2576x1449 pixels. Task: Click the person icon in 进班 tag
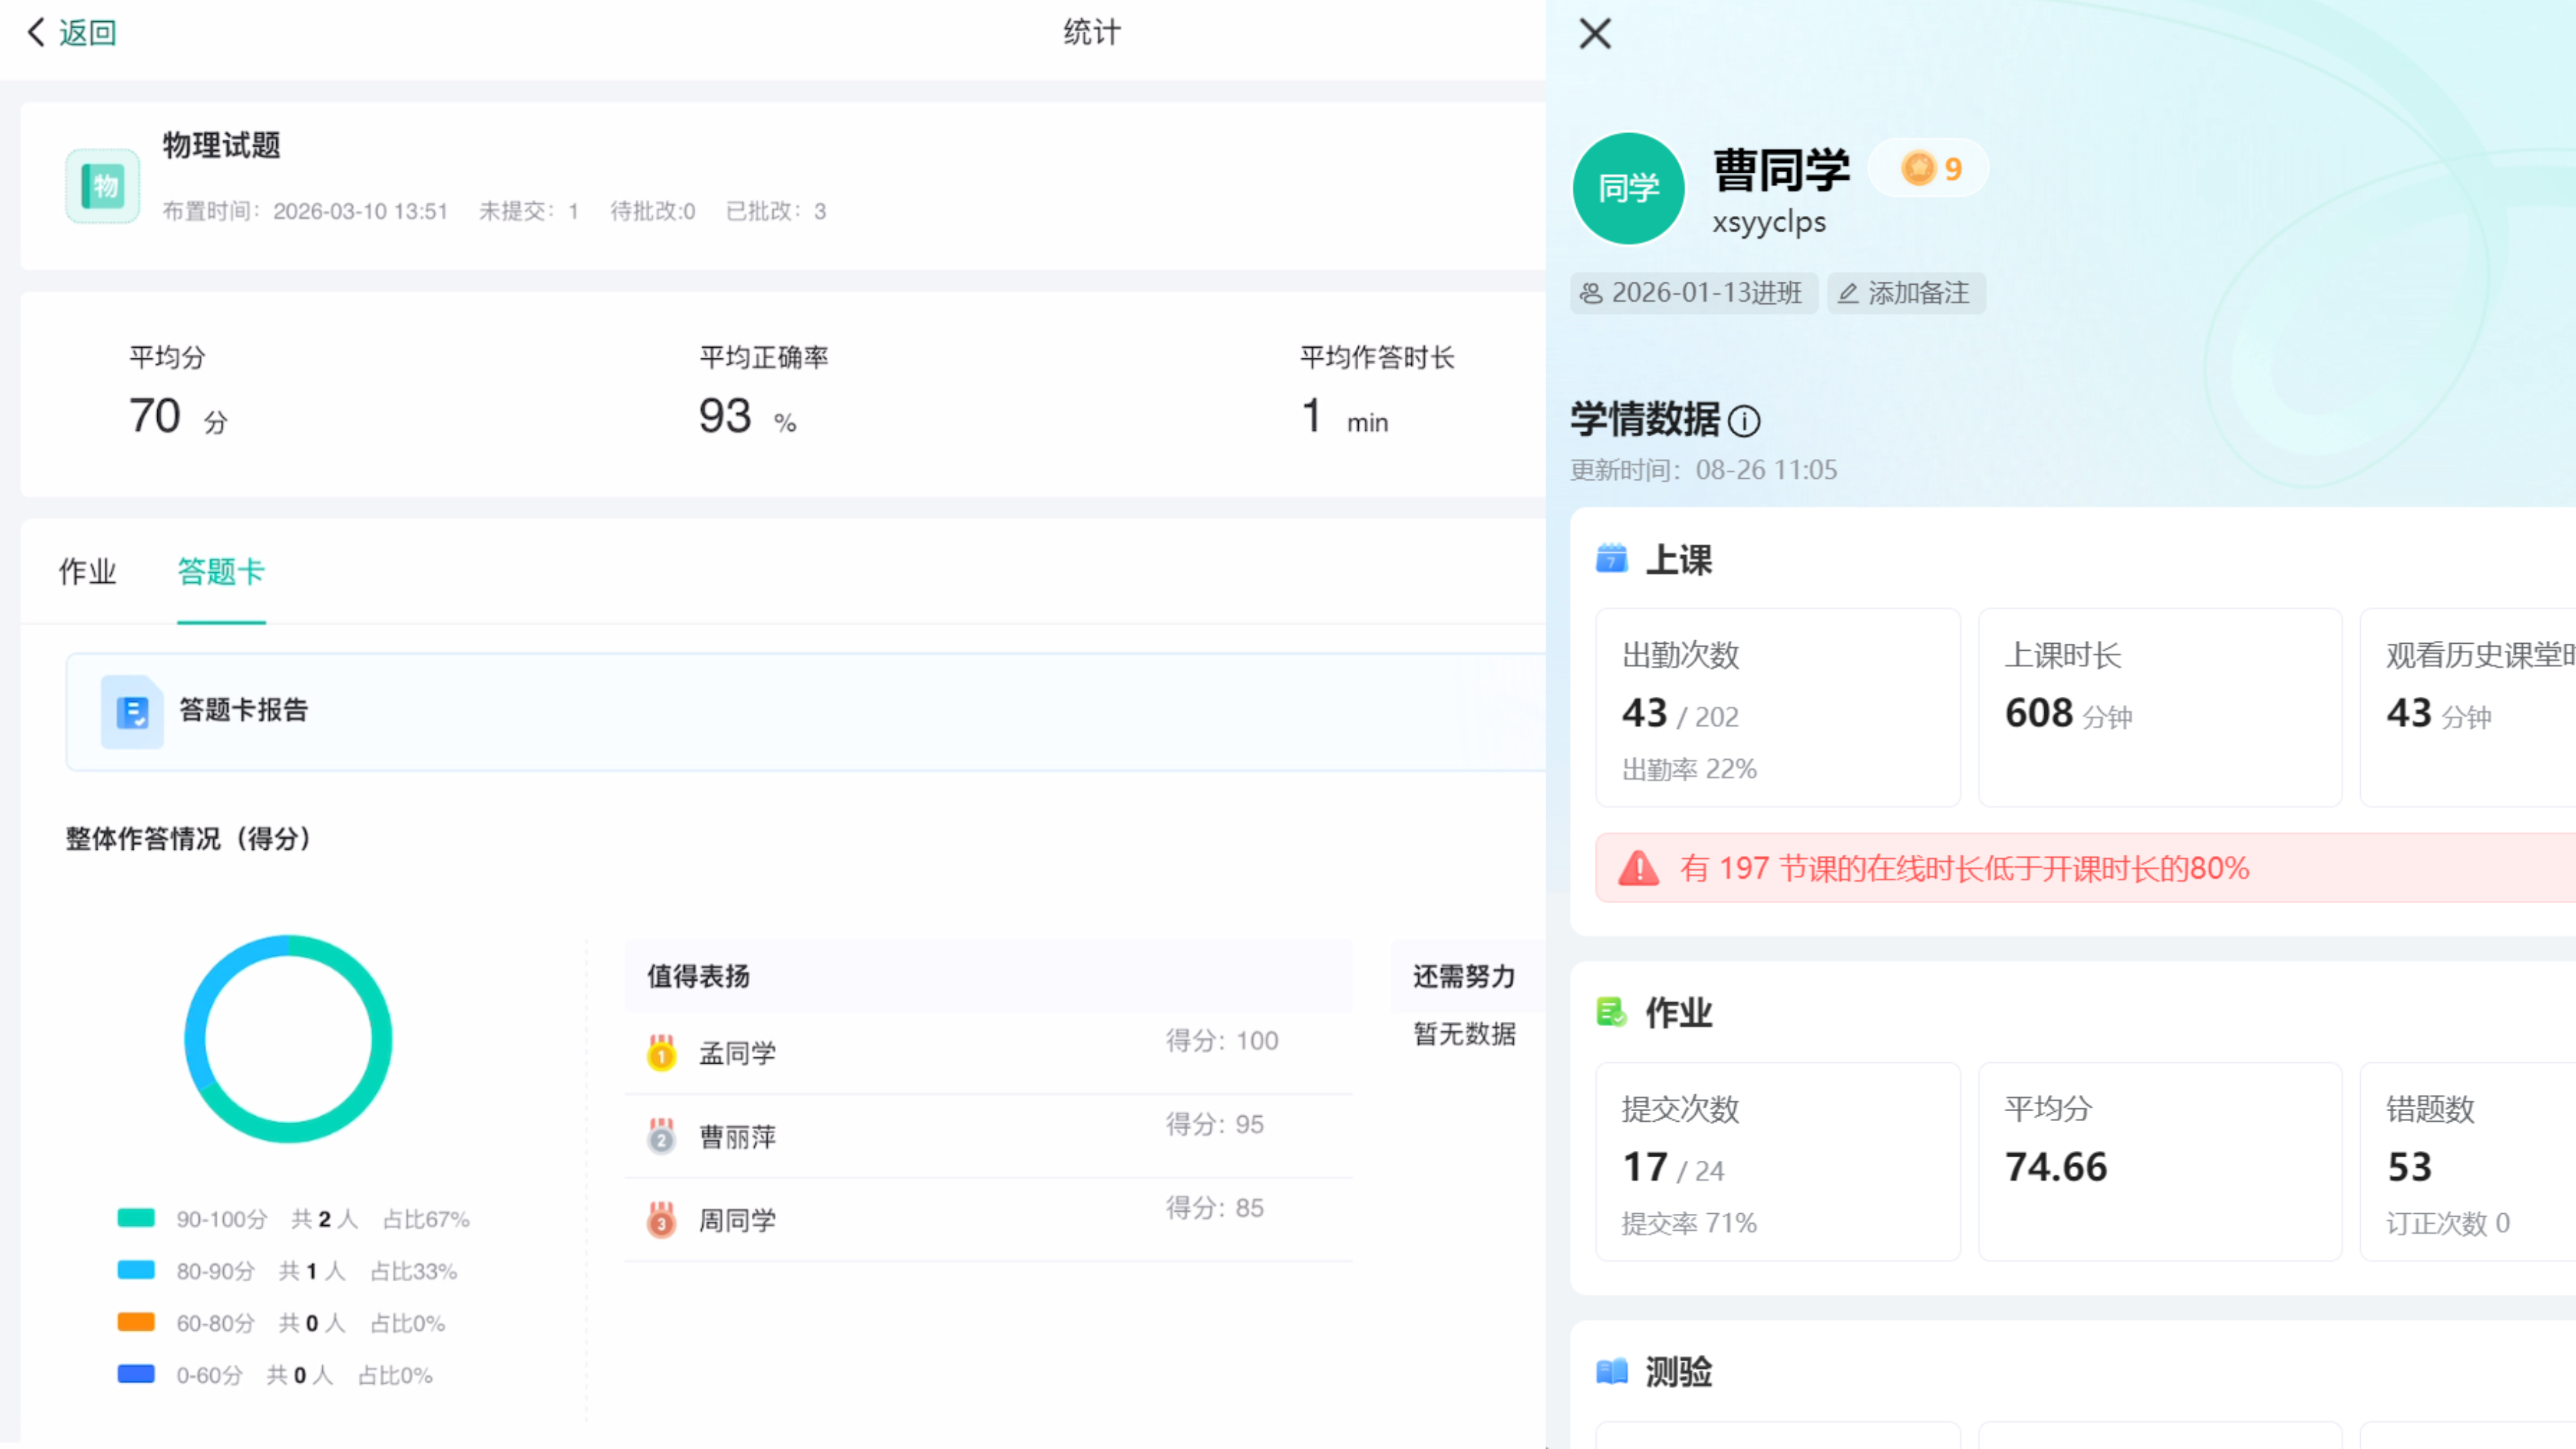(x=1590, y=293)
